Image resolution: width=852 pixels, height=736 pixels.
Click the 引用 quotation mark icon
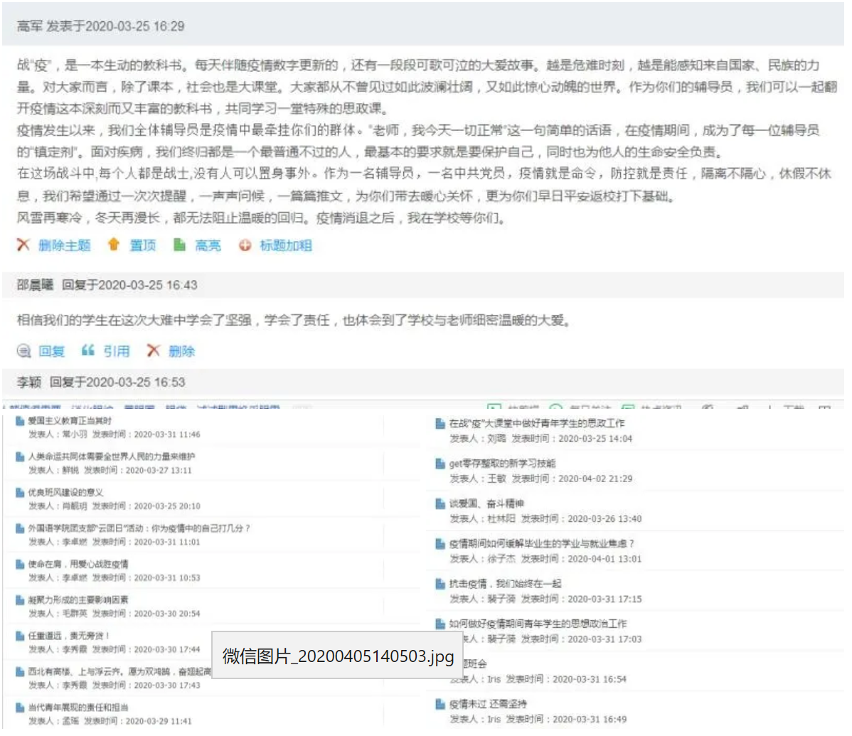pyautogui.click(x=88, y=350)
